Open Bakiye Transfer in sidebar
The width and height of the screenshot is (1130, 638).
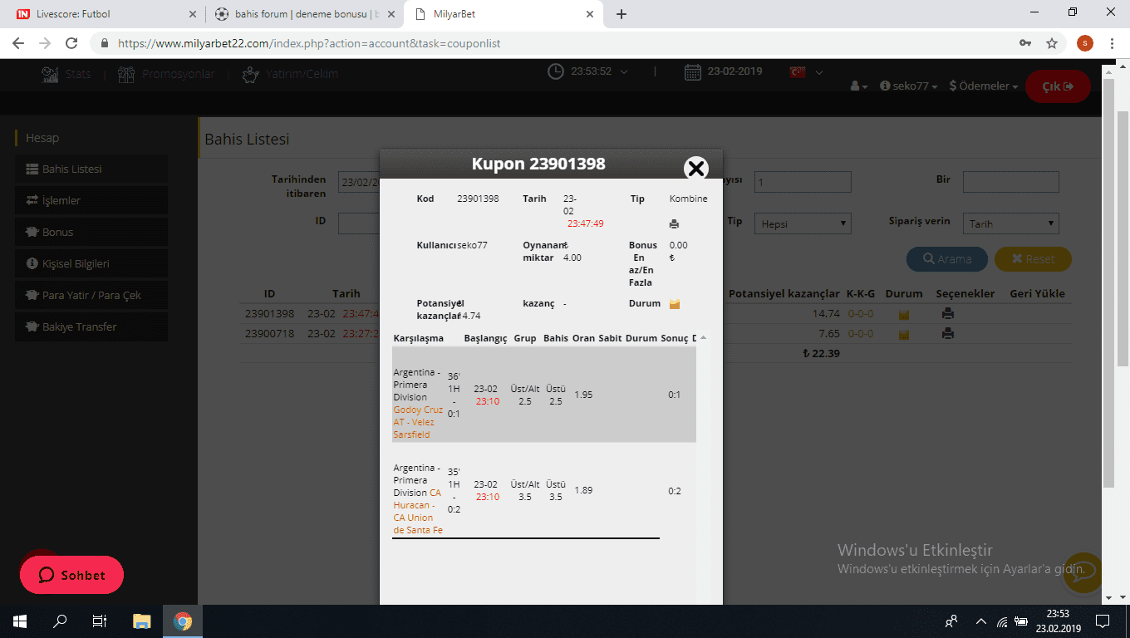(91, 326)
